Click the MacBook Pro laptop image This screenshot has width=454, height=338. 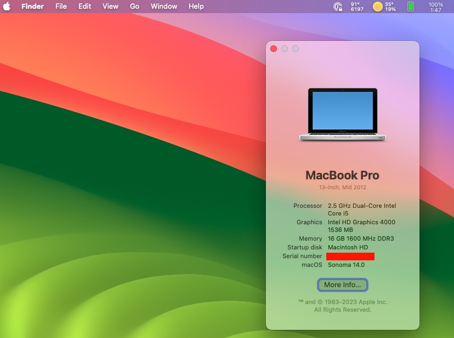(x=343, y=114)
